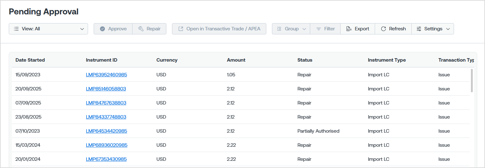Click the Filter lines icon

[x=318, y=29]
